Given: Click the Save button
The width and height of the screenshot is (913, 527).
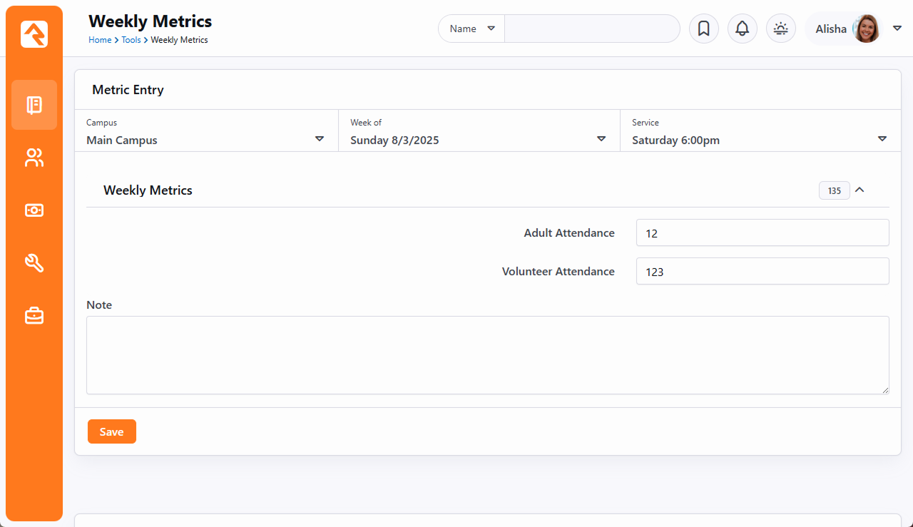Looking at the screenshot, I should click(x=111, y=431).
